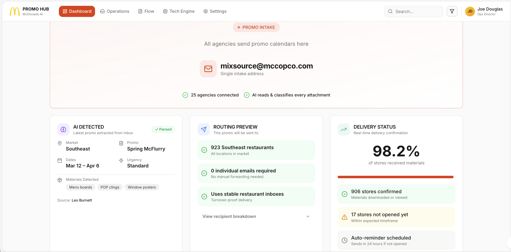Click the AI DETECTED card title
The image size is (511, 252).
[89, 127]
